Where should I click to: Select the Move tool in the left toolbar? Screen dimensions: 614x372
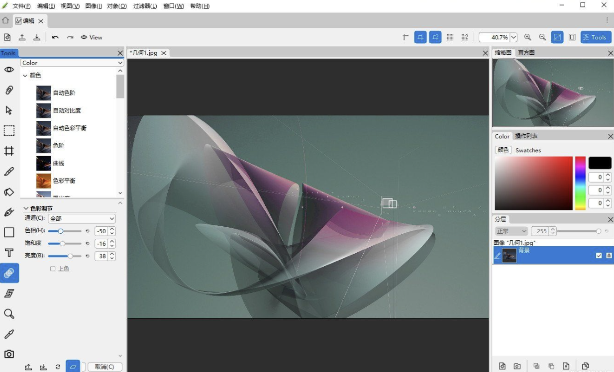click(x=9, y=110)
